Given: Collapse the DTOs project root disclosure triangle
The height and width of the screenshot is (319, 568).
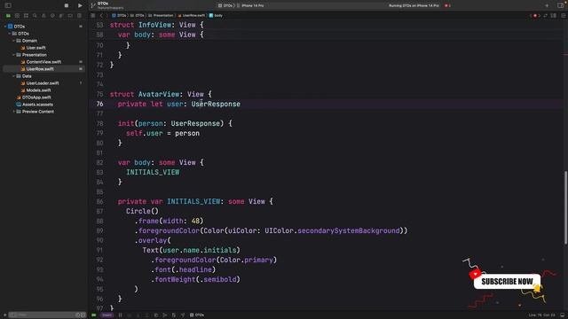Looking at the screenshot, I should click(x=5, y=27).
